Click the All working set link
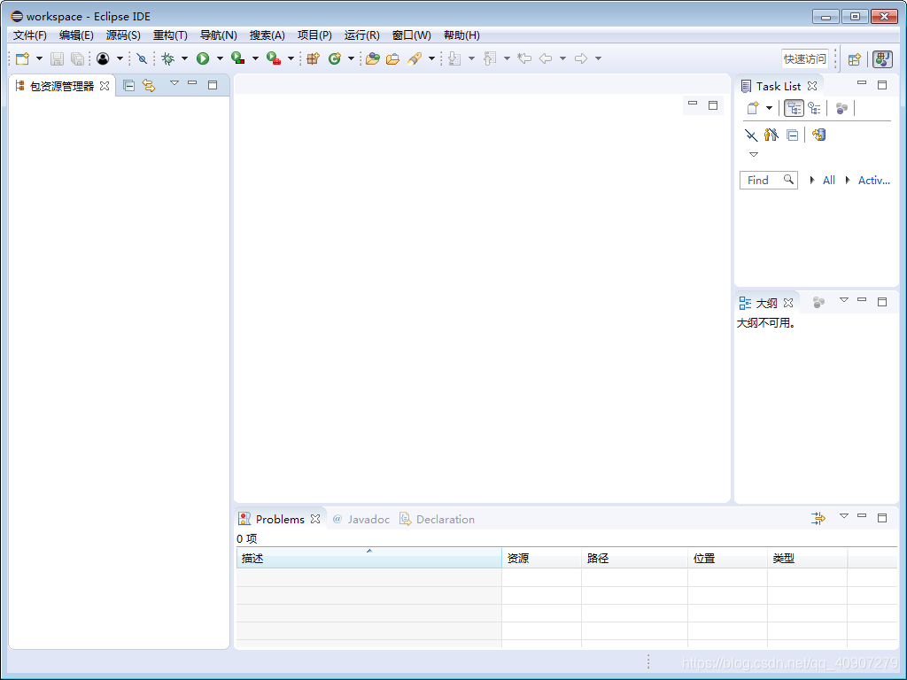Screen dimensions: 907x680 828,181
